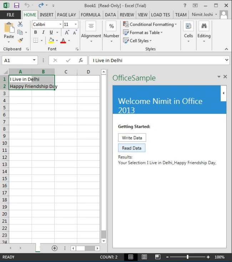
Task: Click the Save icon in quick access toolbar
Action: pyautogui.click(x=16, y=5)
